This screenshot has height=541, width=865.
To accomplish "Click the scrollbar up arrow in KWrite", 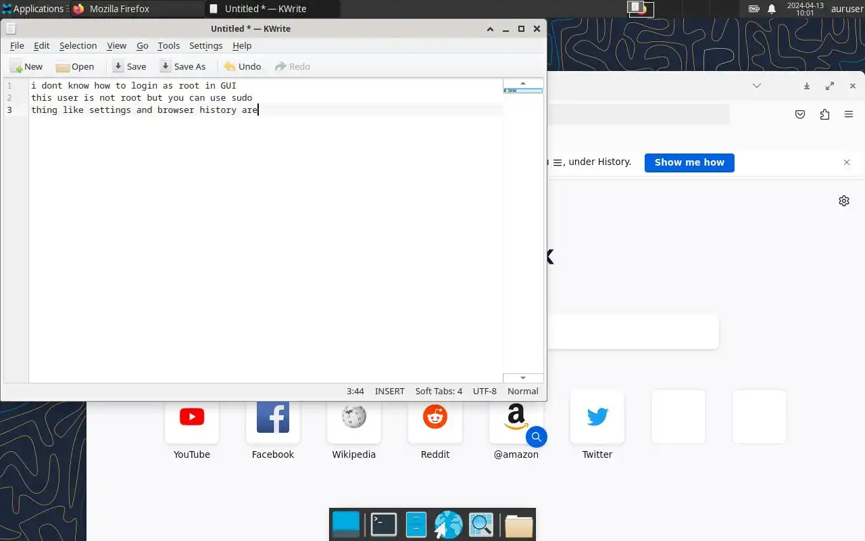I will tap(523, 83).
